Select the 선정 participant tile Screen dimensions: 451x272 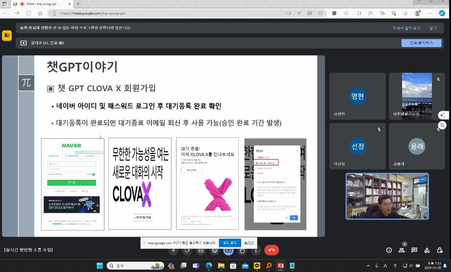(x=357, y=146)
